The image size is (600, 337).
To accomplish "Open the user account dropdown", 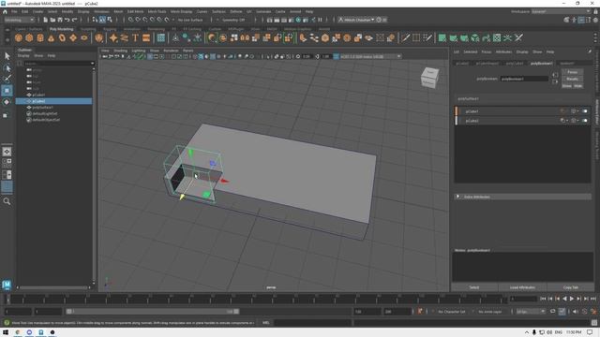I will coord(357,20).
